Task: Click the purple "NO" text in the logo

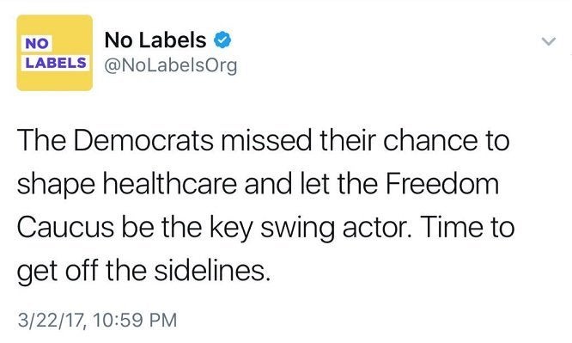Action: [37, 44]
